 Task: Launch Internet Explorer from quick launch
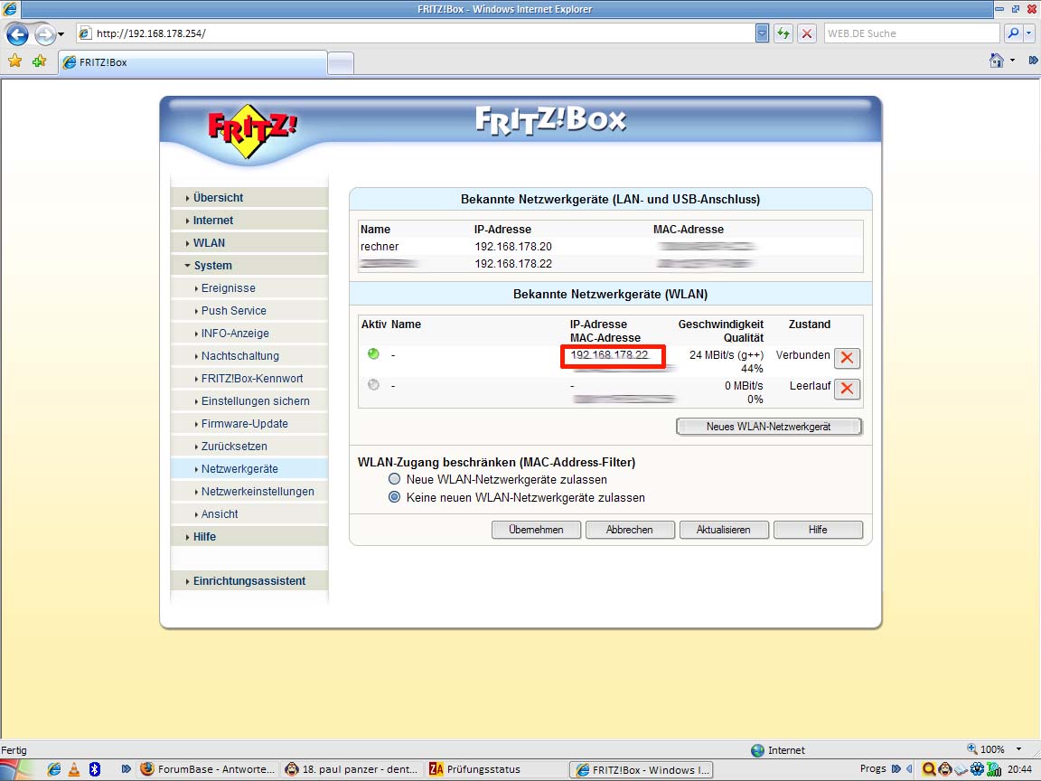54,769
